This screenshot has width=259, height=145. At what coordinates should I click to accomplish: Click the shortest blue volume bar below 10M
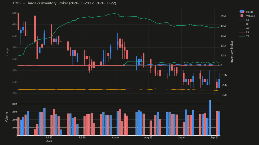tap(61, 132)
